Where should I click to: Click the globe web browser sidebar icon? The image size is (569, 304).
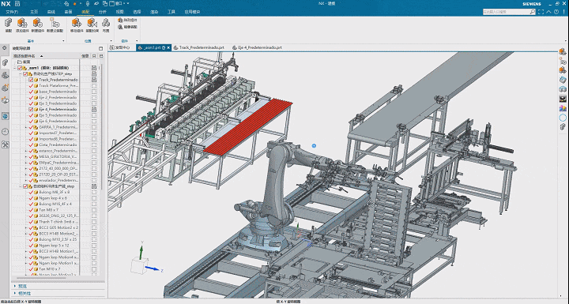tap(5, 116)
